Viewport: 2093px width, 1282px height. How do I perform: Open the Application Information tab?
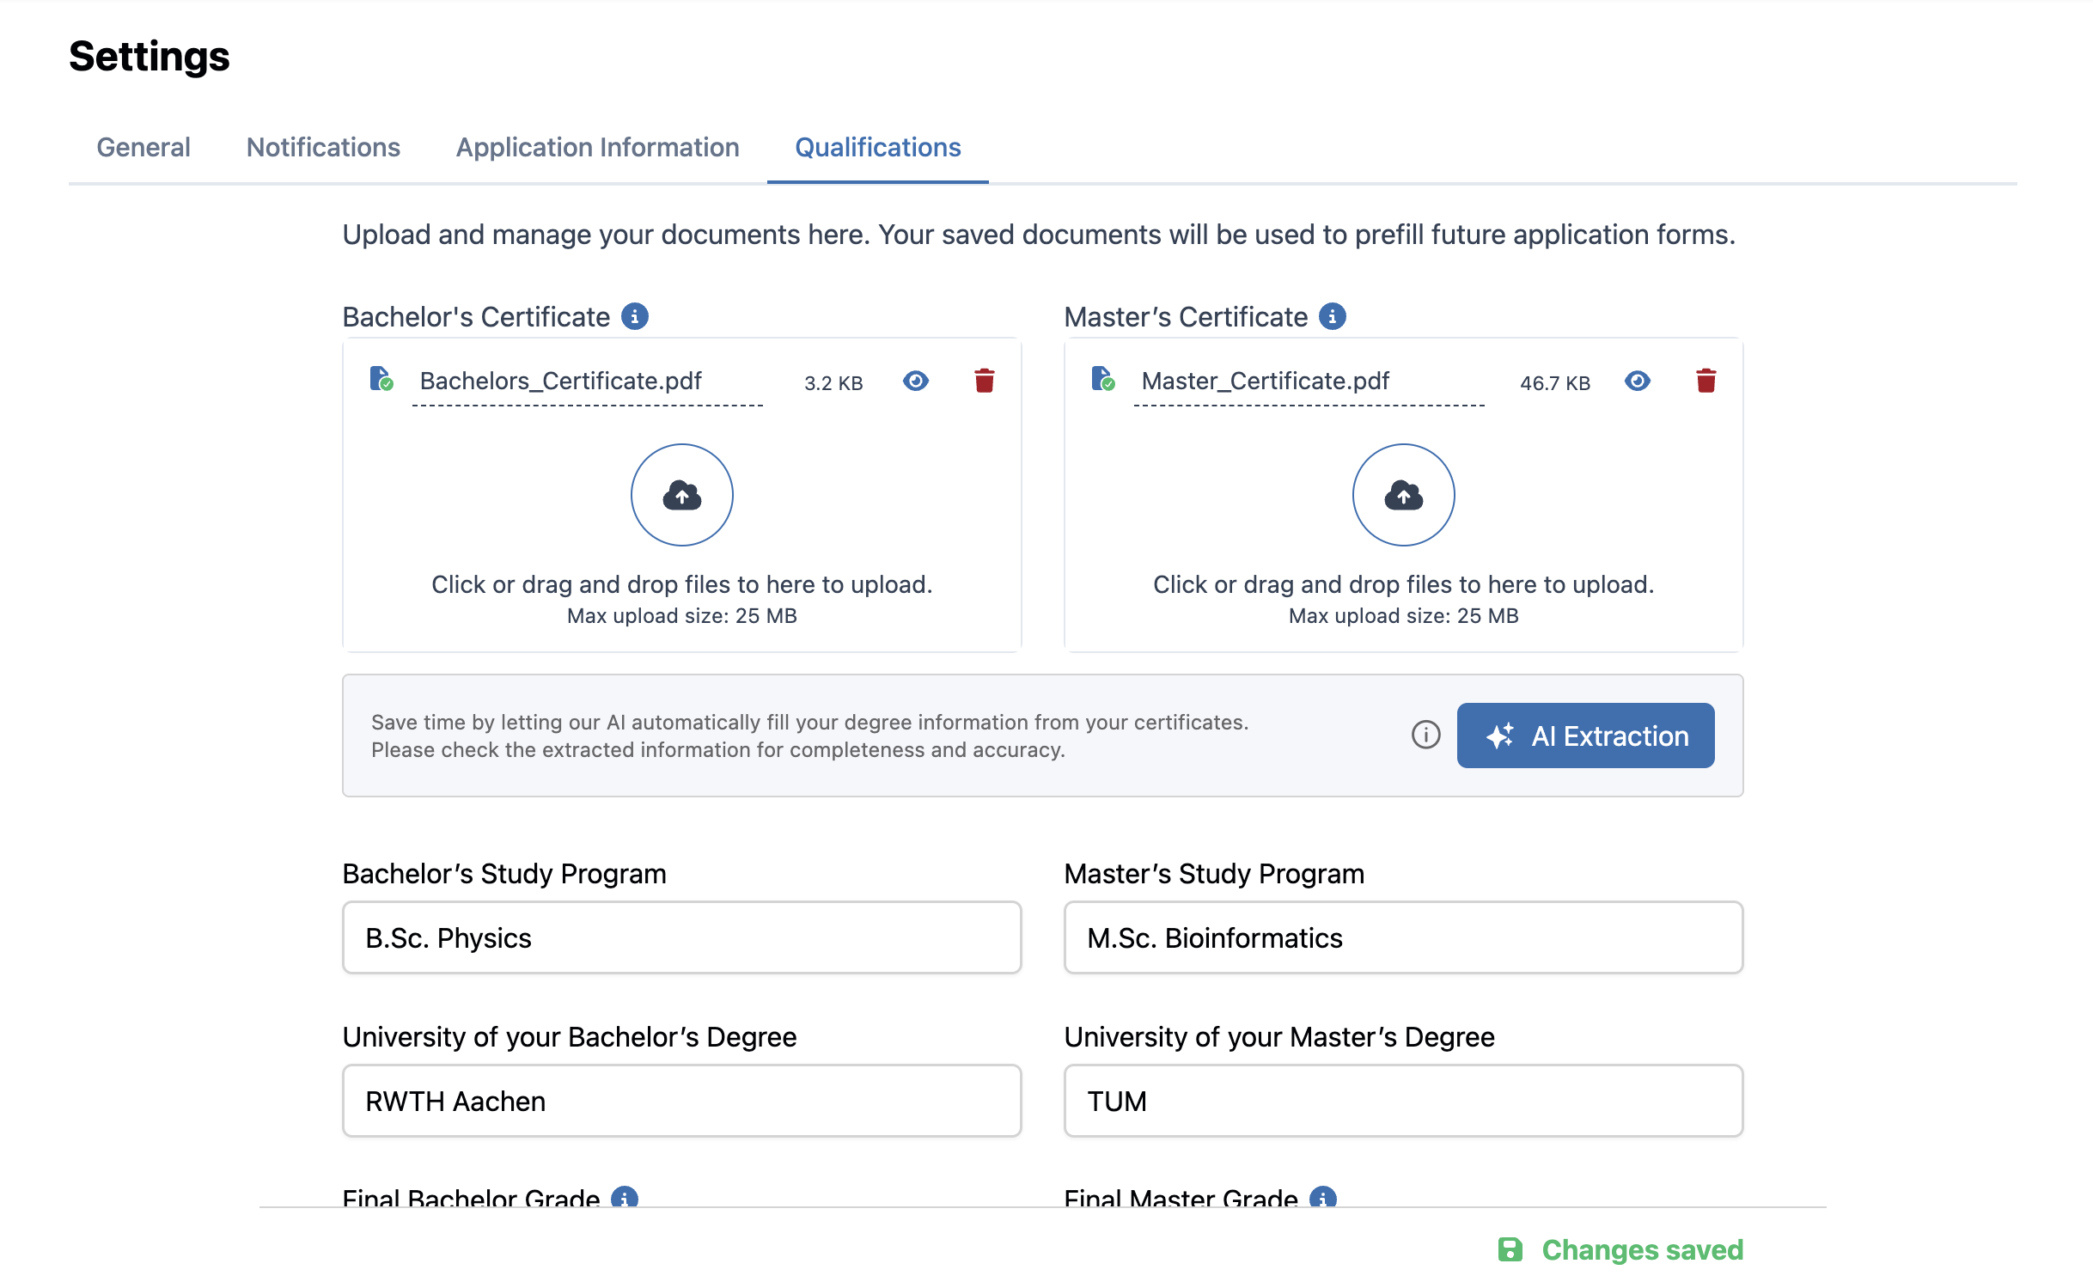point(597,148)
